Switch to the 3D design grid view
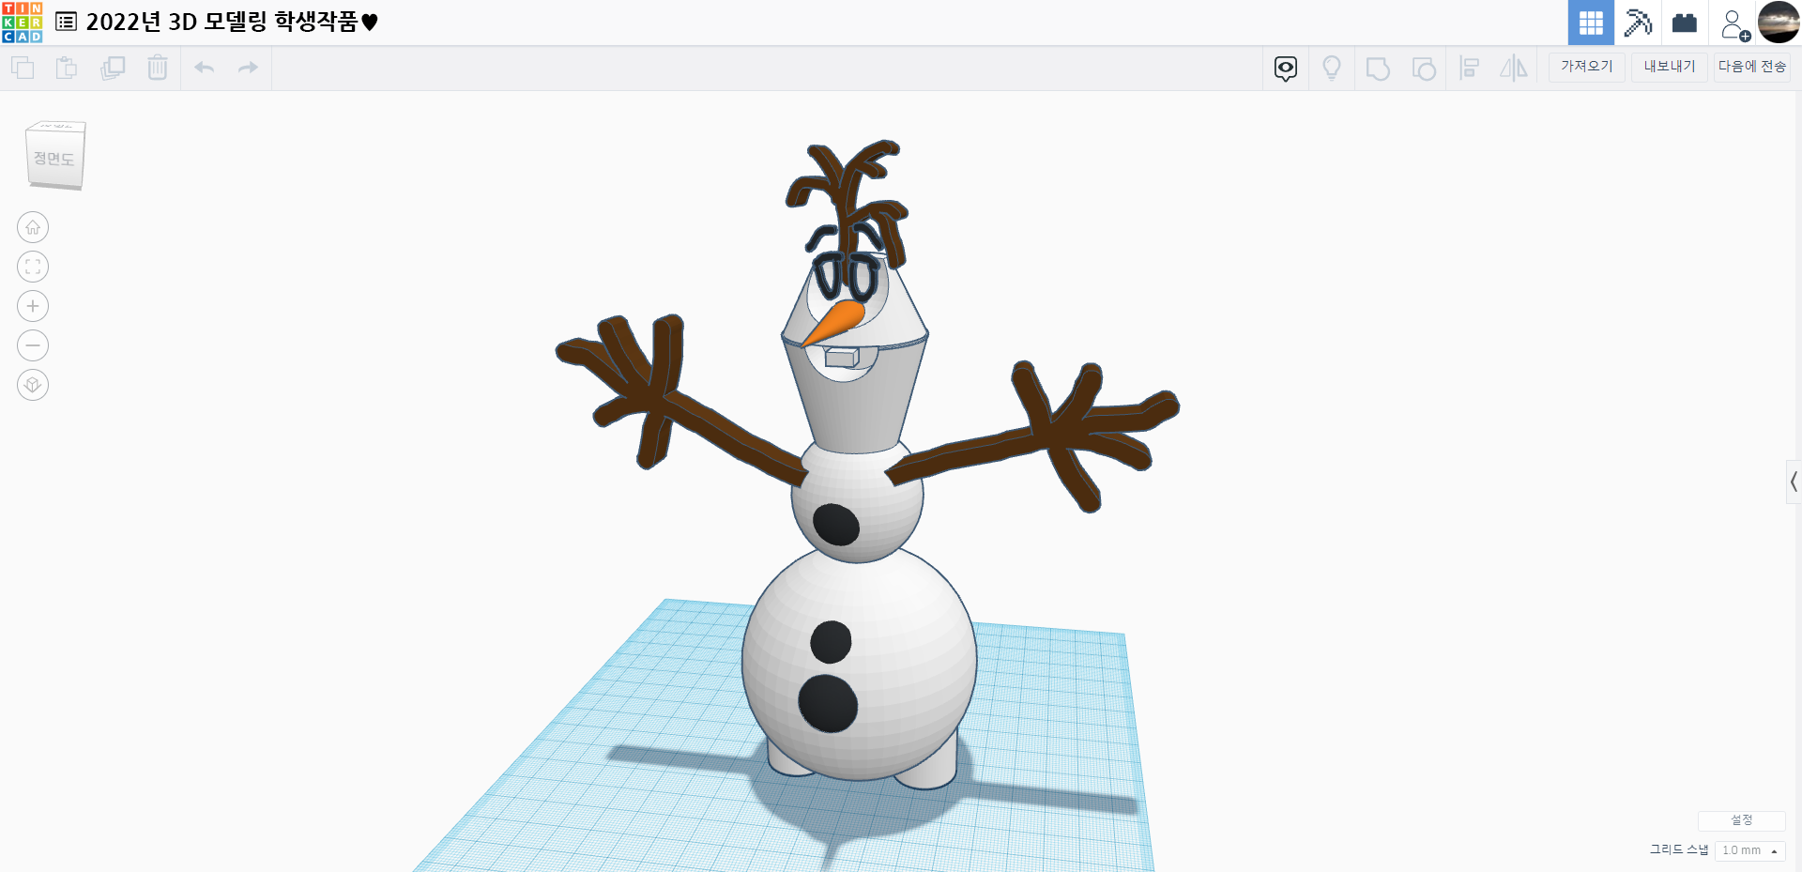 point(1591,23)
